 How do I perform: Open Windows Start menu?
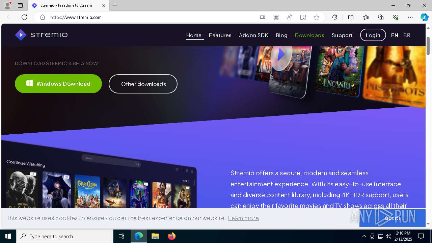[8, 236]
